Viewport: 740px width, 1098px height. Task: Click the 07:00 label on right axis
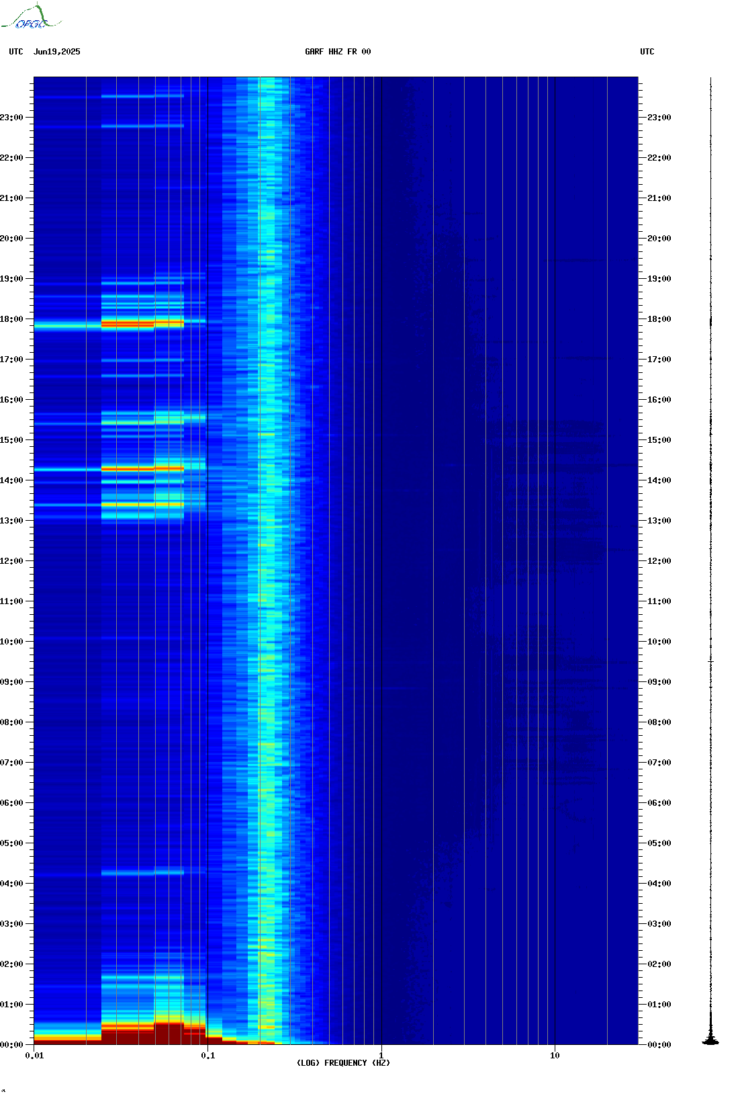click(659, 763)
